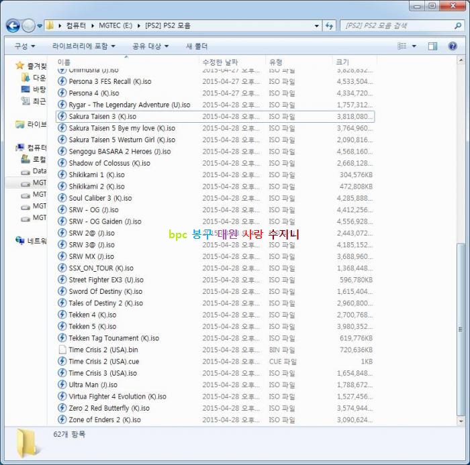Screen dimensions: 470x465
Task: Click the Time Crisis 2 (USA).cue icon
Action: click(62, 362)
